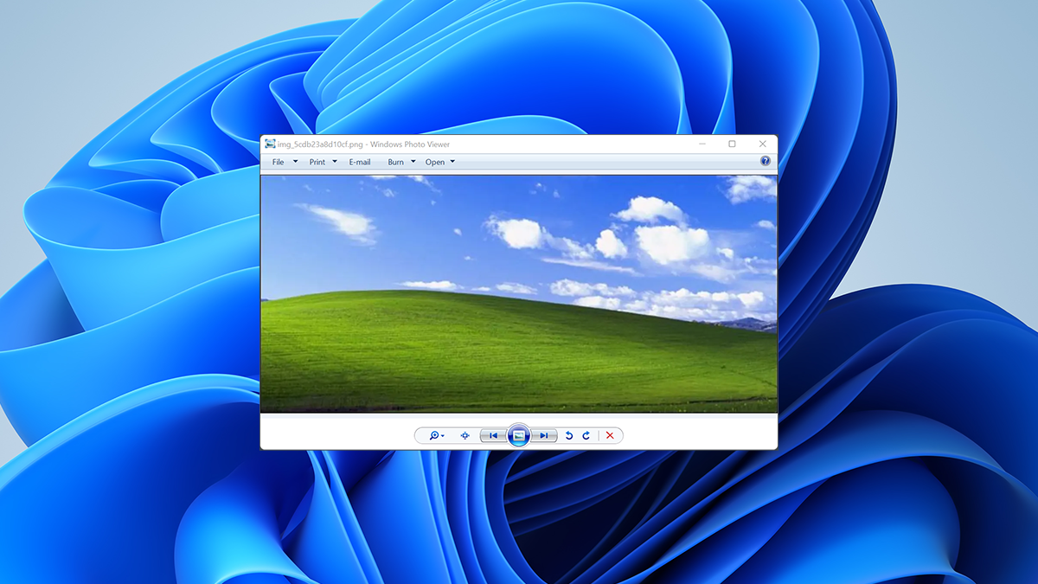Screen dimensions: 1038x584
Task: Select the zoom magnifier tool
Action: pyautogui.click(x=434, y=435)
